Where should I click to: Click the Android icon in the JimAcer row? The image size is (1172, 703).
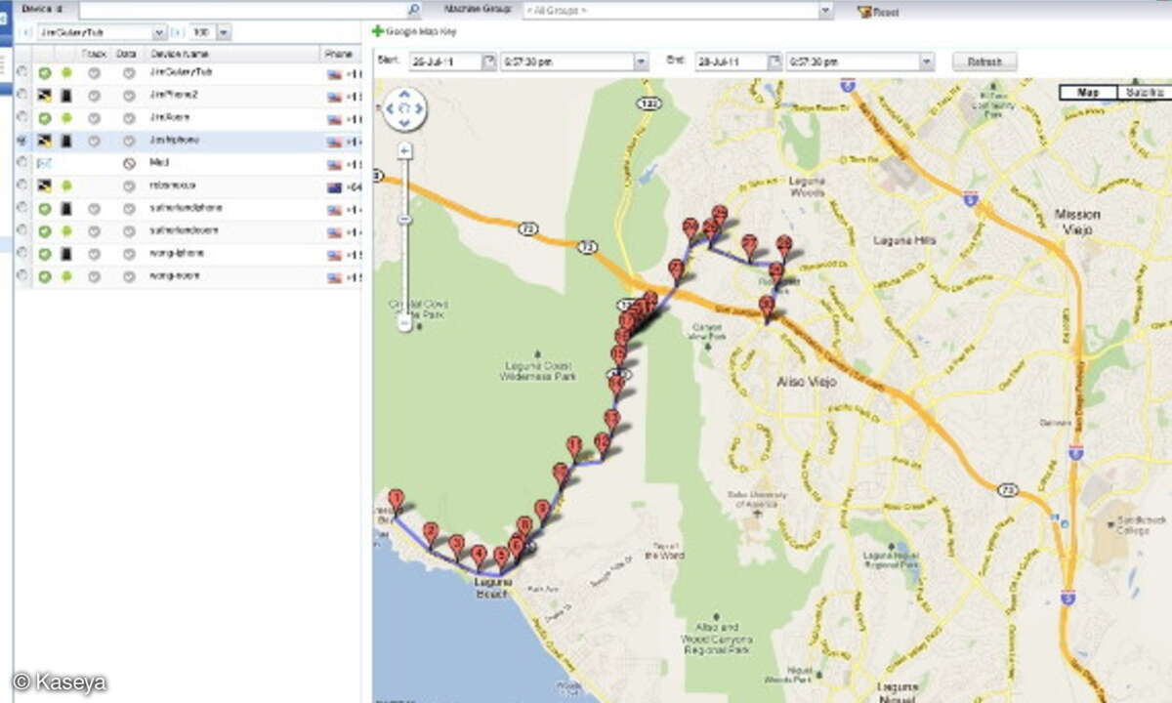tap(66, 118)
